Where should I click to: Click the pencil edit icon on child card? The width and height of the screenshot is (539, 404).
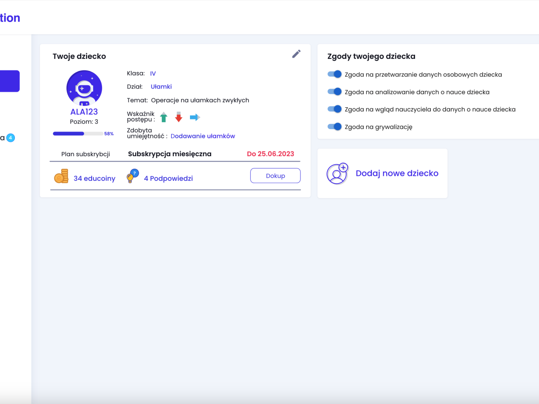pos(296,54)
